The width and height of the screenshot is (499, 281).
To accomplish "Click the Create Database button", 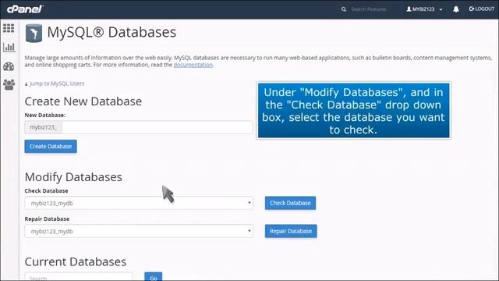I will (x=51, y=146).
